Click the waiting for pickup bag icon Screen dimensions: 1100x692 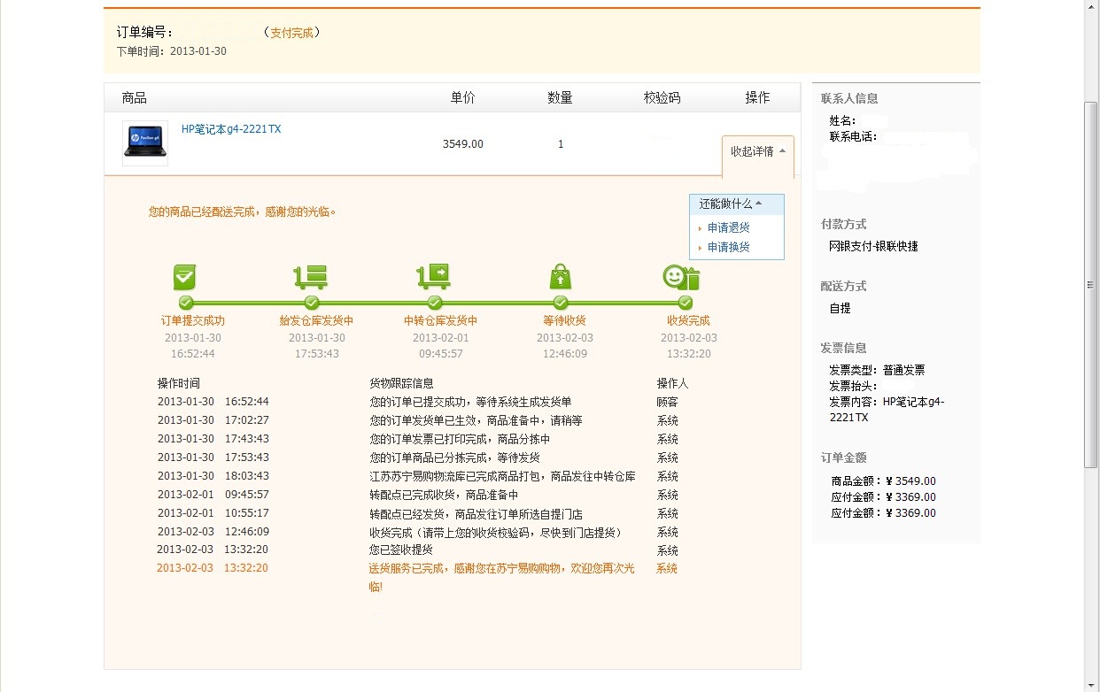click(561, 276)
